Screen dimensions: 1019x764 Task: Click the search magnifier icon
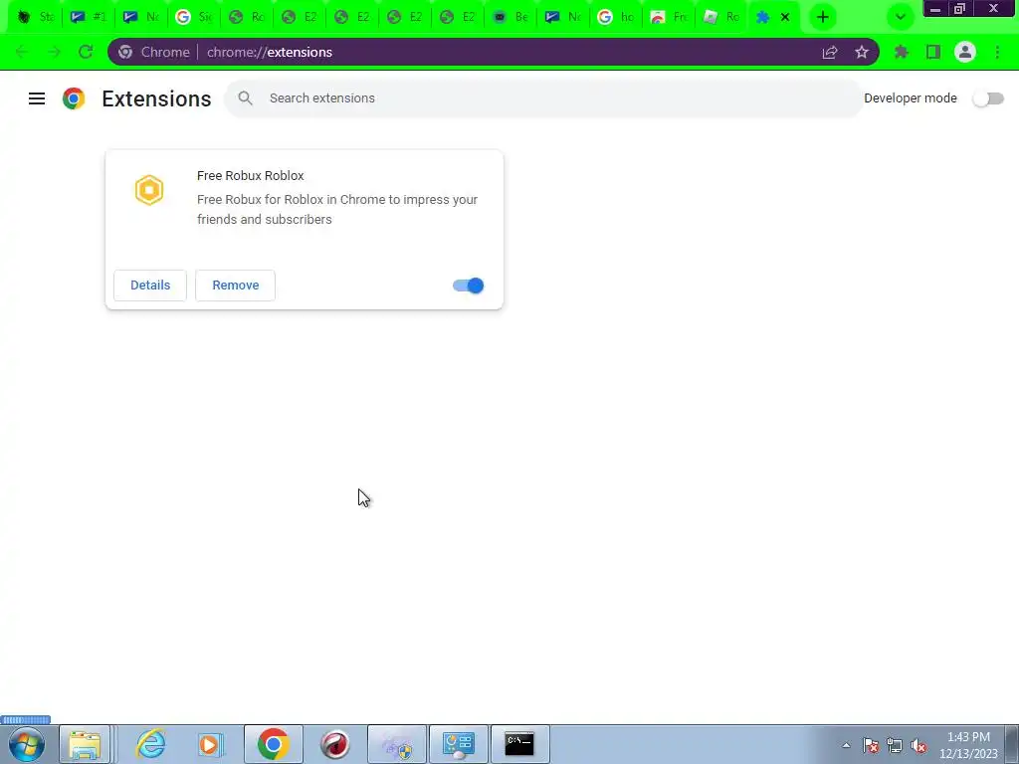[245, 98]
